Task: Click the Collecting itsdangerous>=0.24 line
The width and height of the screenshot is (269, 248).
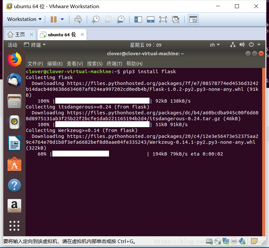Action: pyautogui.click(x=87, y=107)
